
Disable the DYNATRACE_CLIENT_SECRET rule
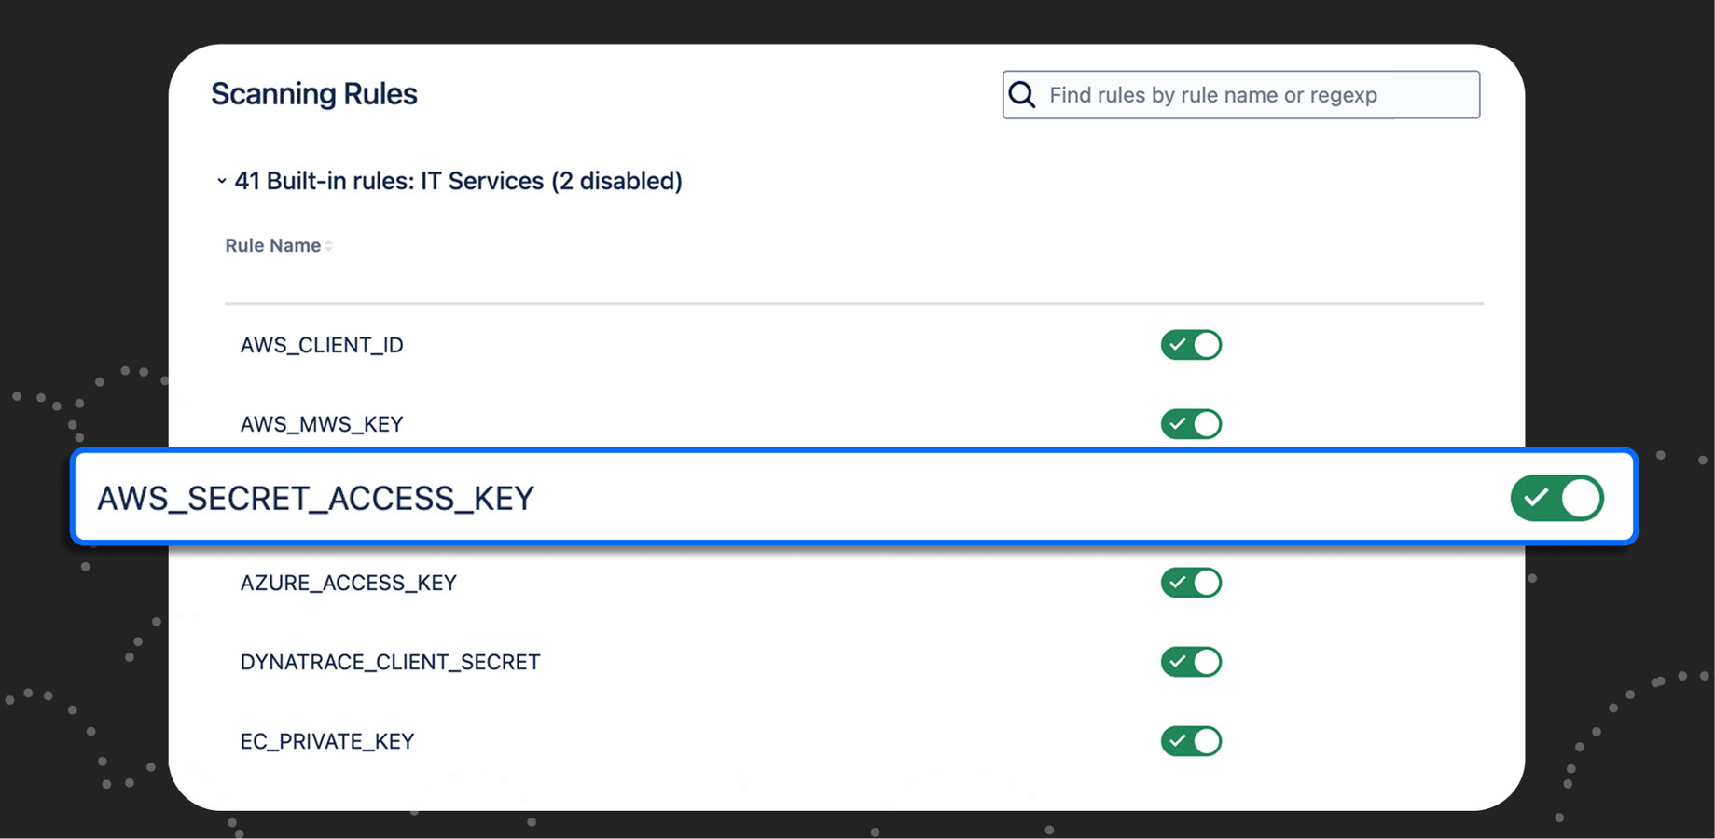click(1191, 661)
